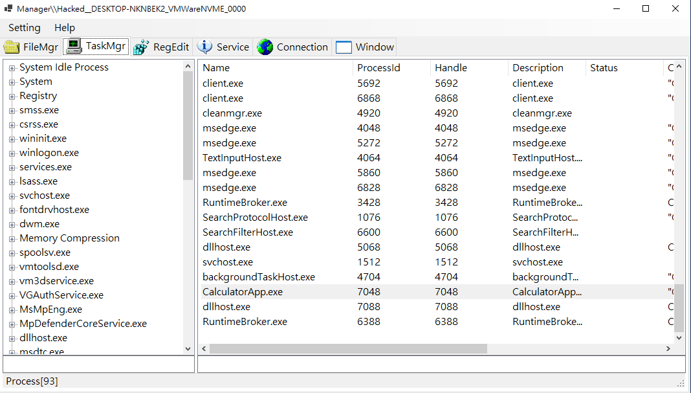
Task: Select the CalculatorApp.exe process row
Action: coord(243,292)
